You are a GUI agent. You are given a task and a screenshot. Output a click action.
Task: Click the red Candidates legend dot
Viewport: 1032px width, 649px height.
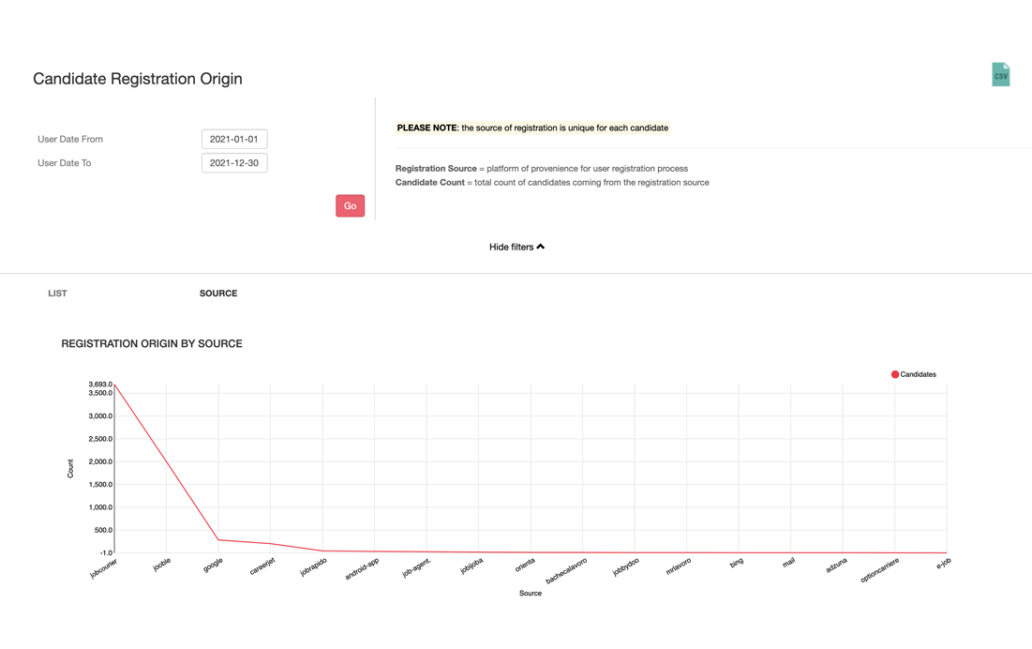pyautogui.click(x=895, y=374)
